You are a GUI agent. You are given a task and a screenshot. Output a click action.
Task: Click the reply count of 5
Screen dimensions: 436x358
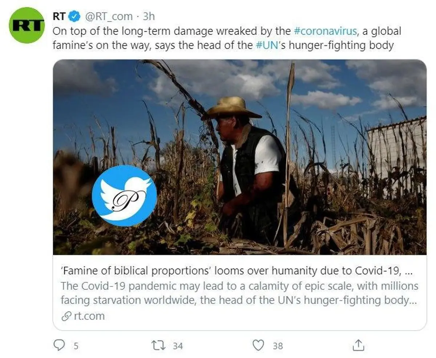tap(76, 346)
